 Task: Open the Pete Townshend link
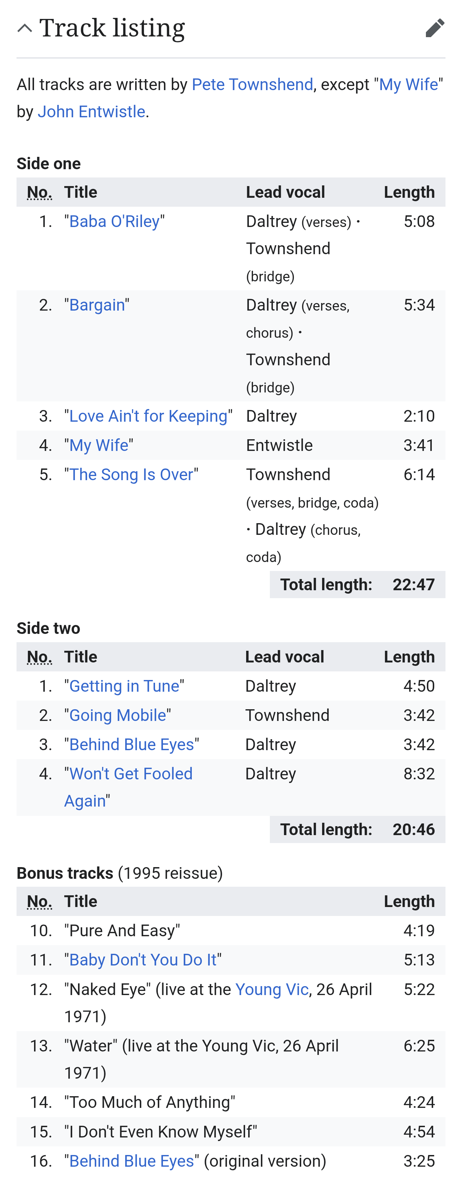point(252,85)
